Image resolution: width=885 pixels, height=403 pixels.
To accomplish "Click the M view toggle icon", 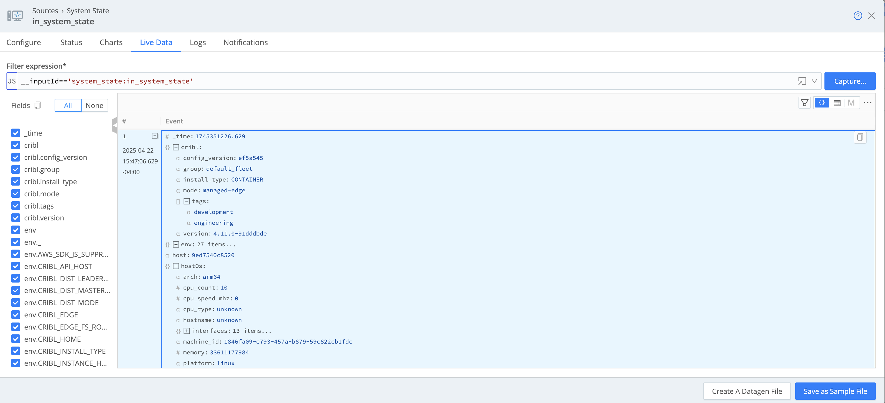I will point(851,103).
